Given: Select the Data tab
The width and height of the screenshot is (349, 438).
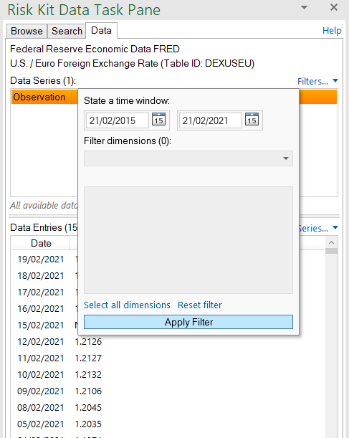Looking at the screenshot, I should click(101, 30).
